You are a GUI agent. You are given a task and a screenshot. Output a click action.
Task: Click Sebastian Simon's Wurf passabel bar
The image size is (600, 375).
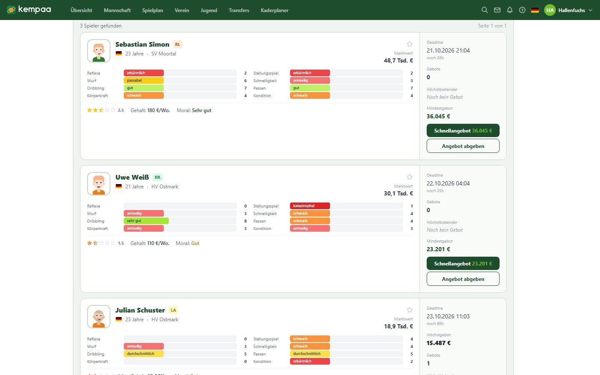pyautogui.click(x=144, y=80)
